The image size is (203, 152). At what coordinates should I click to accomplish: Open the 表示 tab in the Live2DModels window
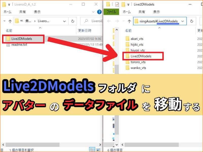157,12
